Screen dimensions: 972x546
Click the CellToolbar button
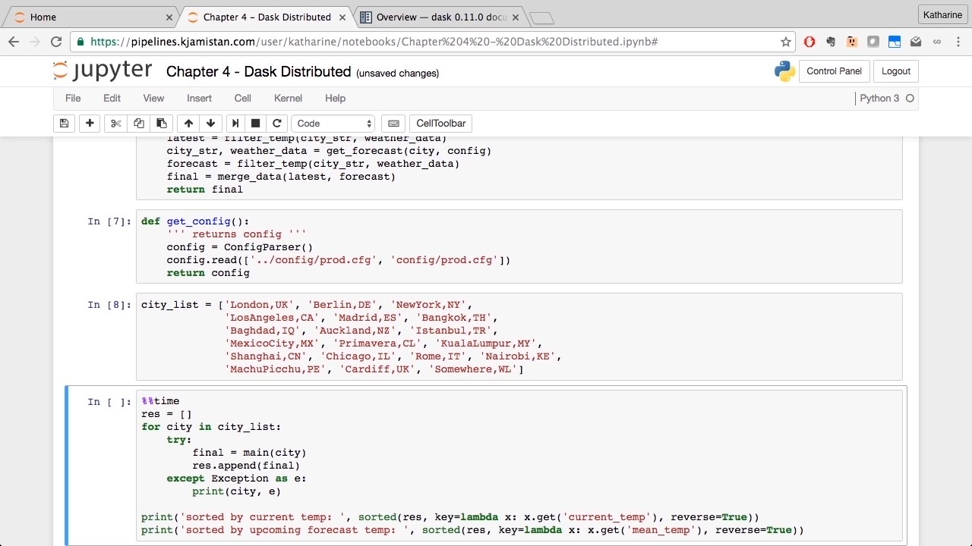coord(440,124)
